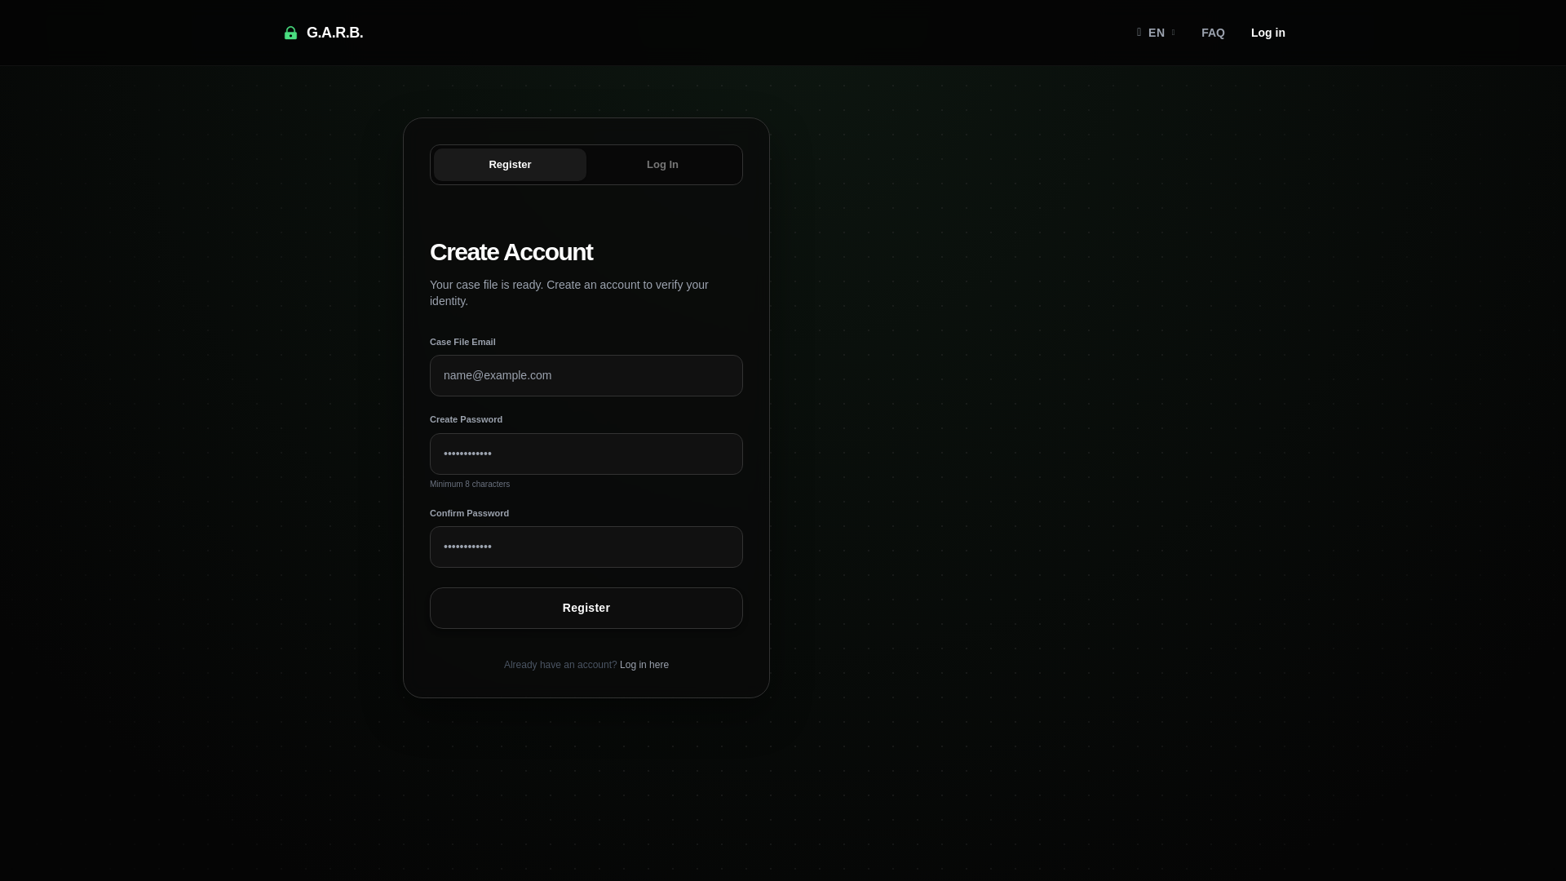This screenshot has height=881, width=1566.
Task: Focus the Case File Email field
Action: 586,376
